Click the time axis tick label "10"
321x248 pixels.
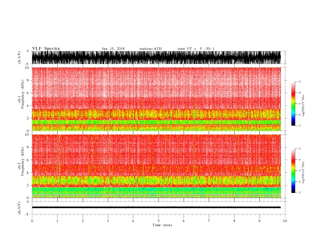(285, 221)
